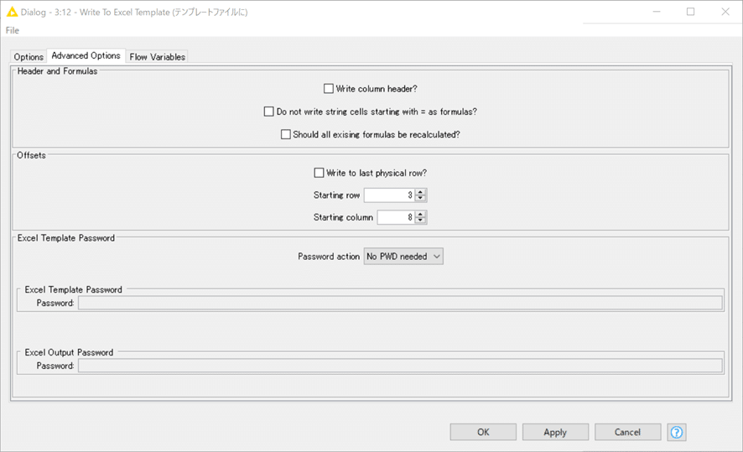Cancel the dialog
Image resolution: width=743 pixels, height=452 pixels.
pos(627,433)
